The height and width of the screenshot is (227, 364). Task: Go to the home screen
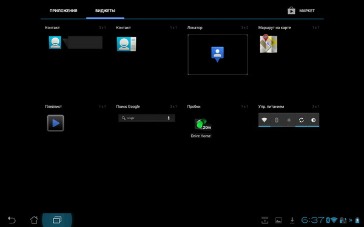[34, 220]
